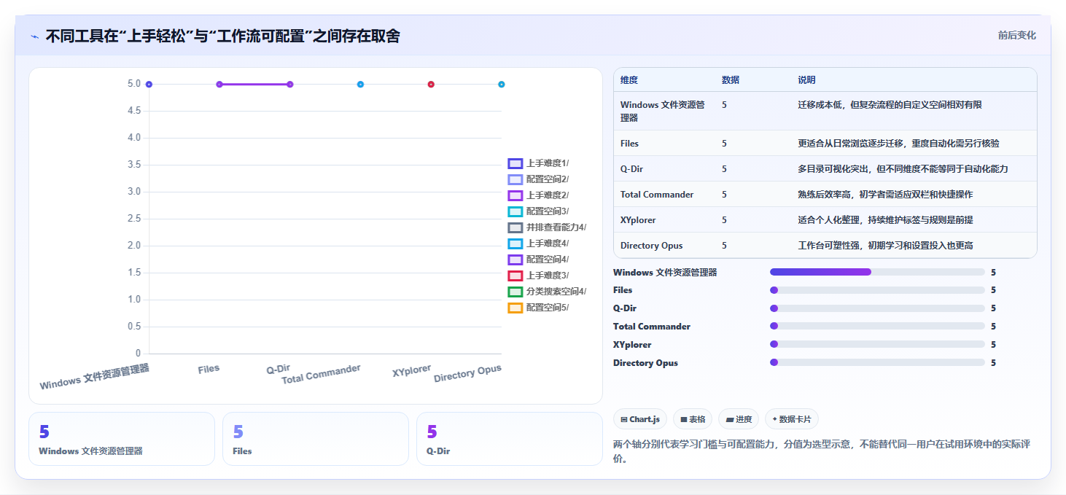Toggle the 配置空间3/ legend entry
Viewport: 1066px width, 495px height.
538,211
